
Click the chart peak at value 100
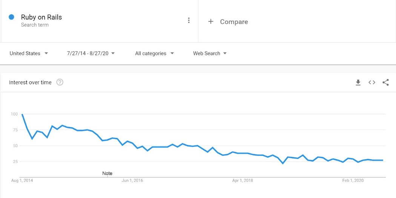[22, 114]
